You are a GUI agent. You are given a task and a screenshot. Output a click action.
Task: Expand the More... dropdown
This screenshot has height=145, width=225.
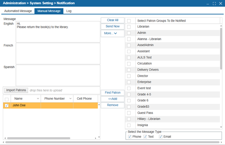tap(112, 33)
